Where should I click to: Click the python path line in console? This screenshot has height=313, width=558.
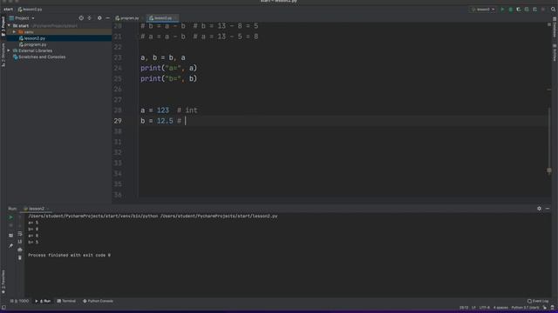pyautogui.click(x=153, y=216)
